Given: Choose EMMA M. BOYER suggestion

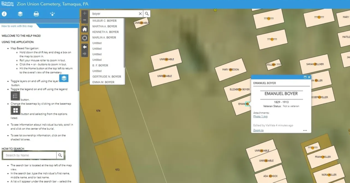Looking at the screenshot, I should 103,82.
